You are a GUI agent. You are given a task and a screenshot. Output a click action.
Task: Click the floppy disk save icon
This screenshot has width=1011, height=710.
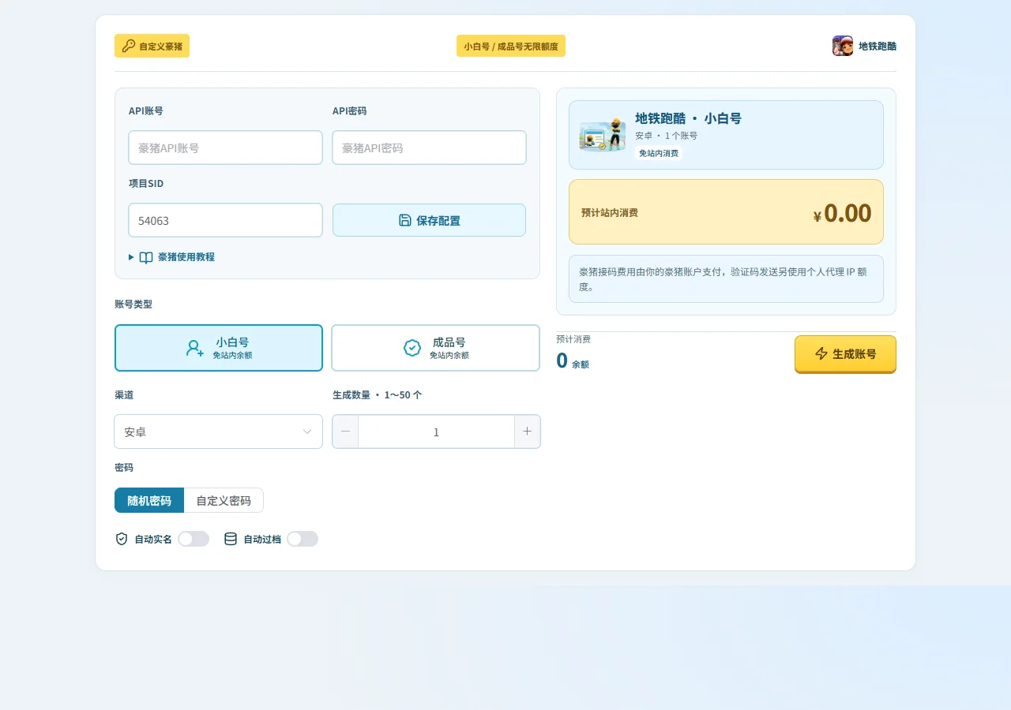point(405,220)
